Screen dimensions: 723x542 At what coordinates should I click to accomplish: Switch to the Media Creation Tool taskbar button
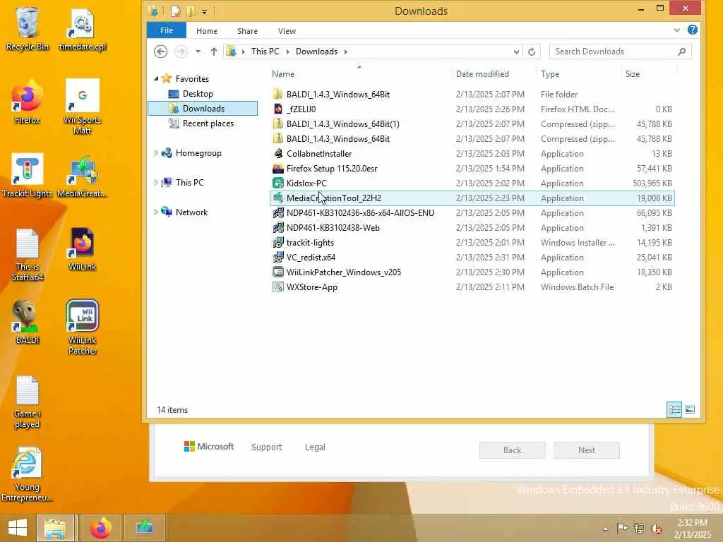145,528
